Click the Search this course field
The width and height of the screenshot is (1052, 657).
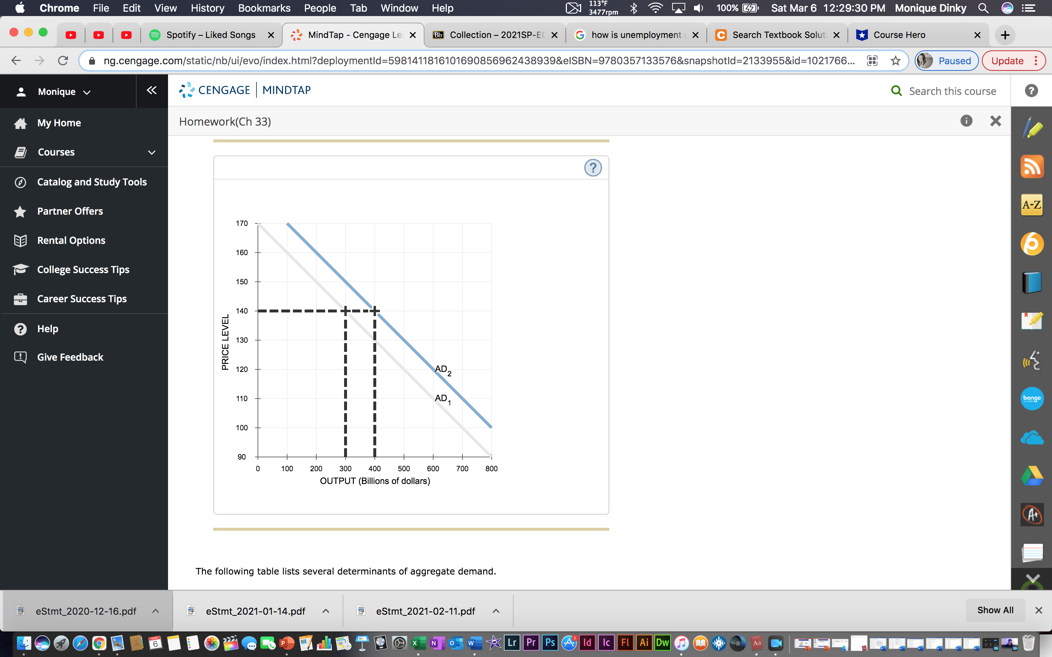click(x=952, y=91)
